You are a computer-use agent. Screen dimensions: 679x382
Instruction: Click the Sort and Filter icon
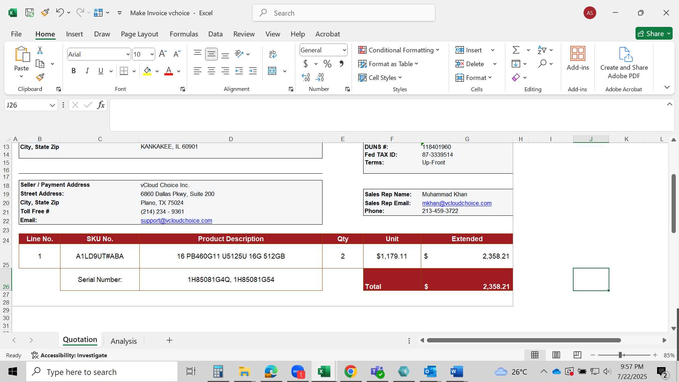542,50
